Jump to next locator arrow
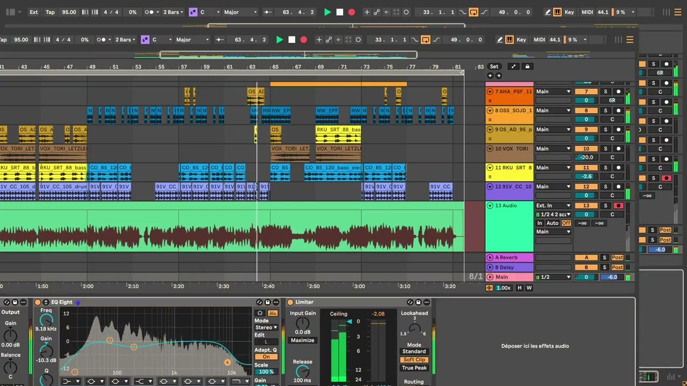This screenshot has height=386, width=687. tap(498, 76)
